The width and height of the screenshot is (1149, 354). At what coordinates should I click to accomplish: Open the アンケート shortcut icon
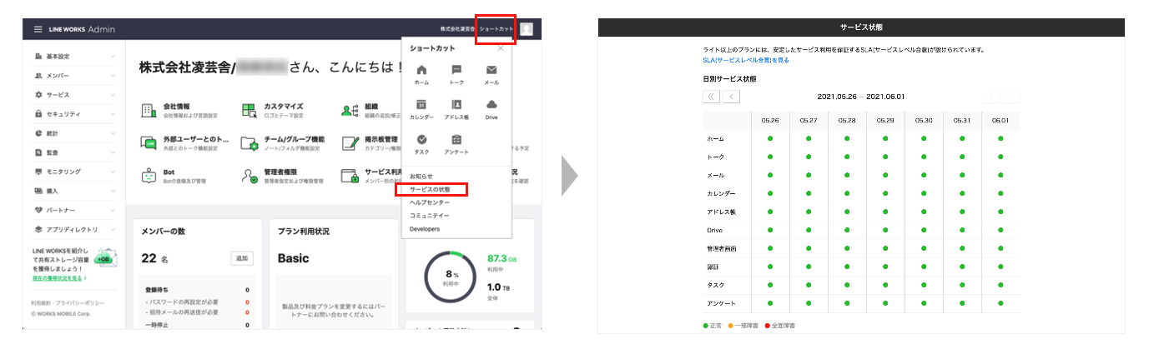click(x=456, y=140)
